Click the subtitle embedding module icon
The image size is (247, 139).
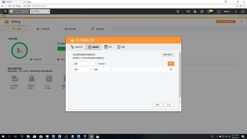[32, 79]
